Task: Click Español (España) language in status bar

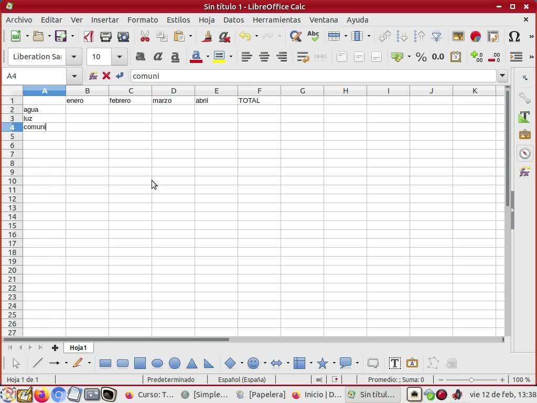Action: coord(242,380)
